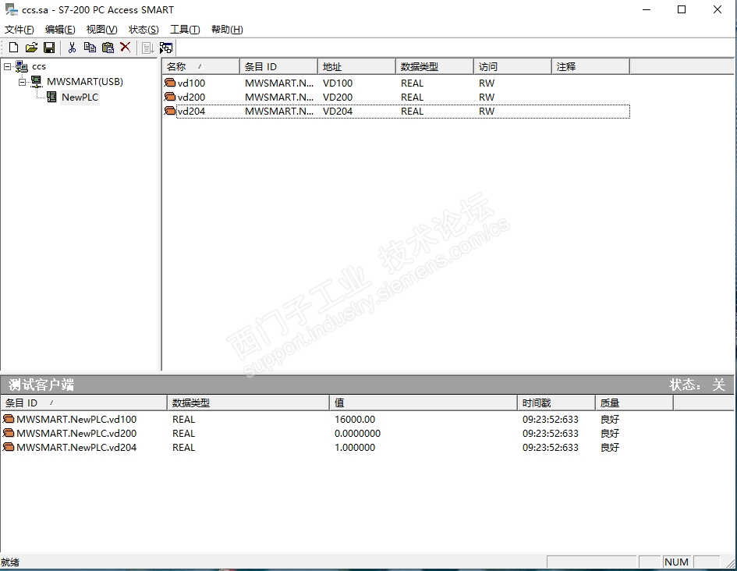Click the Save floppy disk icon
This screenshot has width=737, height=571.
pyautogui.click(x=49, y=48)
